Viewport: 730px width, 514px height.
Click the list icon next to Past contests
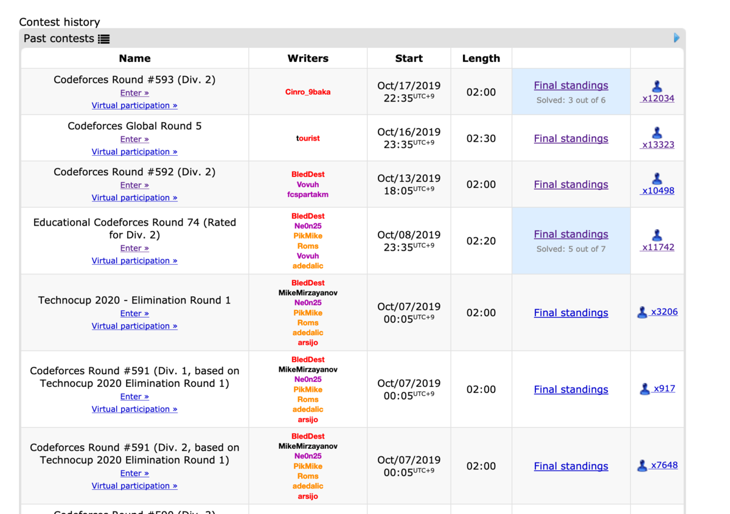point(104,39)
